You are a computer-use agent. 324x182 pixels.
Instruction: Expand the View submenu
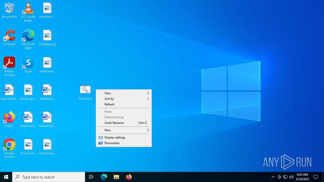tap(124, 93)
